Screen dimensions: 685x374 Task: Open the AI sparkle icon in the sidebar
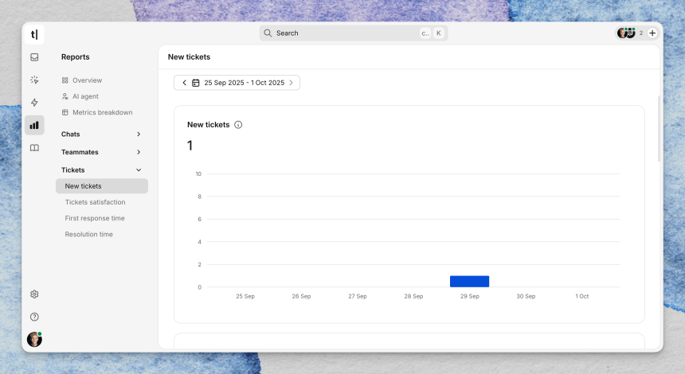coord(34,80)
